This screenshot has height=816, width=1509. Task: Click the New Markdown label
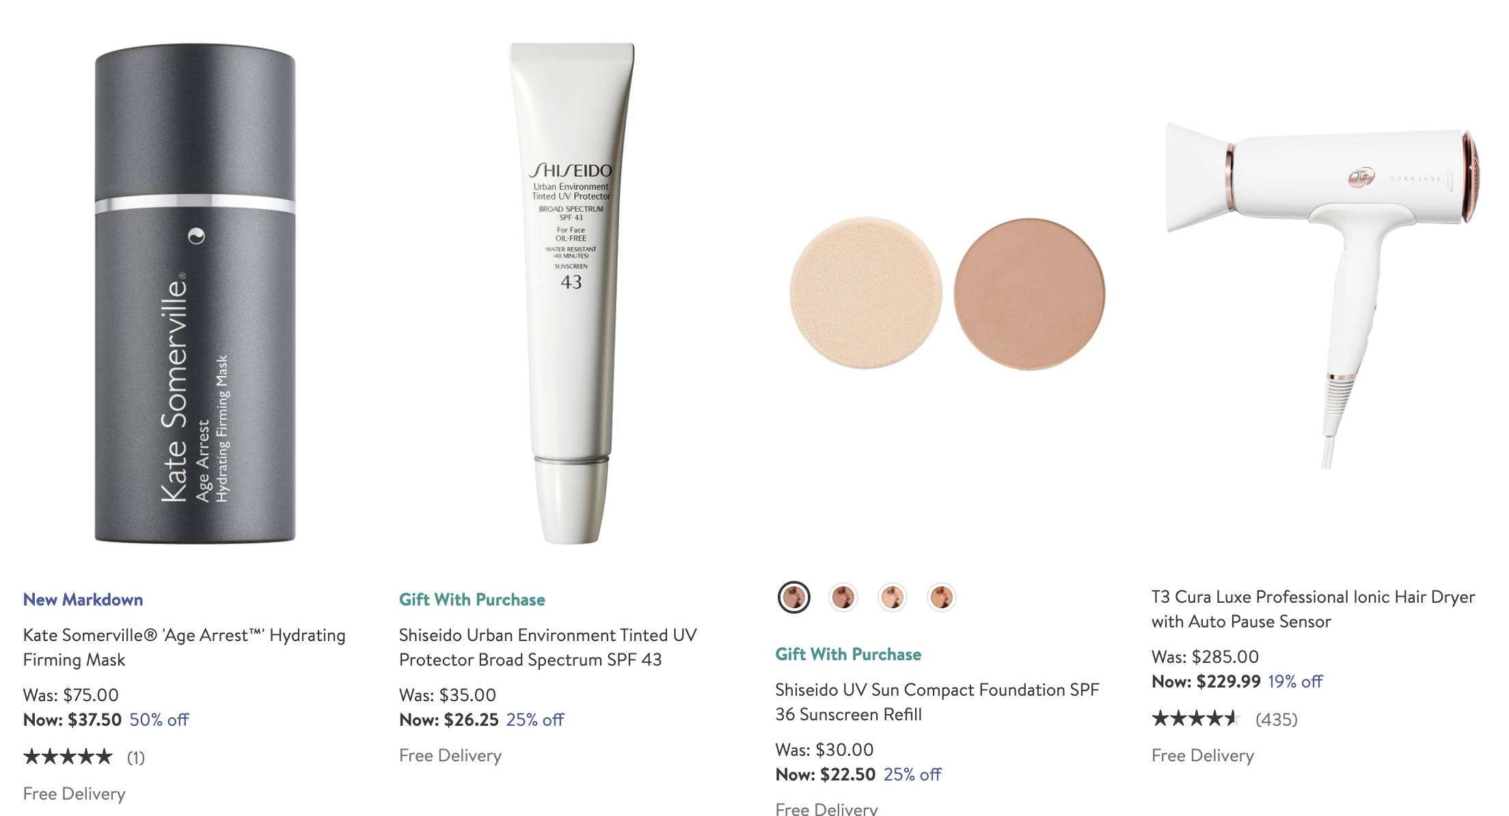tap(83, 599)
